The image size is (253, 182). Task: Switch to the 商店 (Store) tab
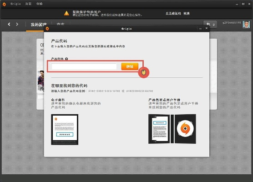pyautogui.click(x=61, y=24)
